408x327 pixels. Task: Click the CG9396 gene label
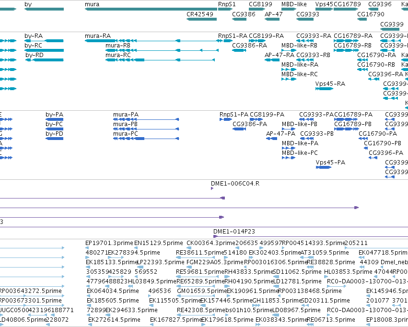tap(380, 4)
